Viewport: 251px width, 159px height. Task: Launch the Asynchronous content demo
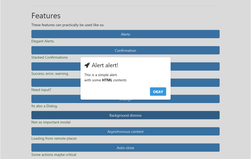coord(125,132)
